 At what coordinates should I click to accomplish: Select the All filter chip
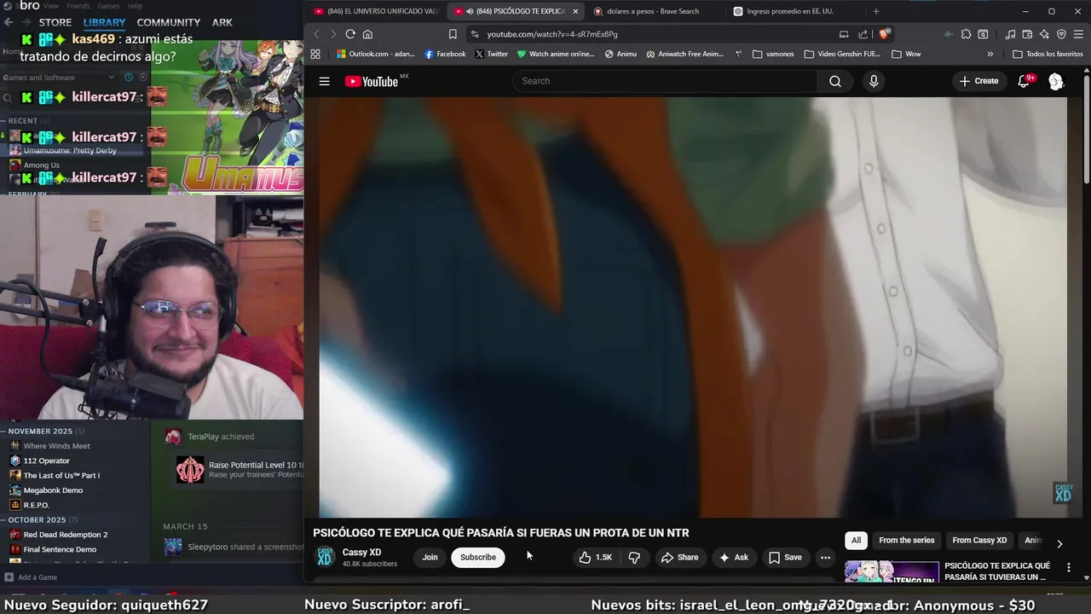tap(856, 540)
